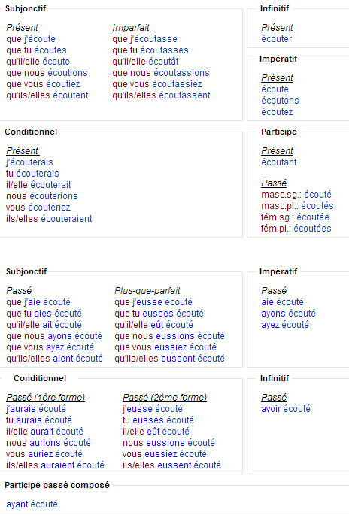Click "que j'aie écouté" in Subjonctif Passé
The width and height of the screenshot is (349, 515).
pos(38,302)
